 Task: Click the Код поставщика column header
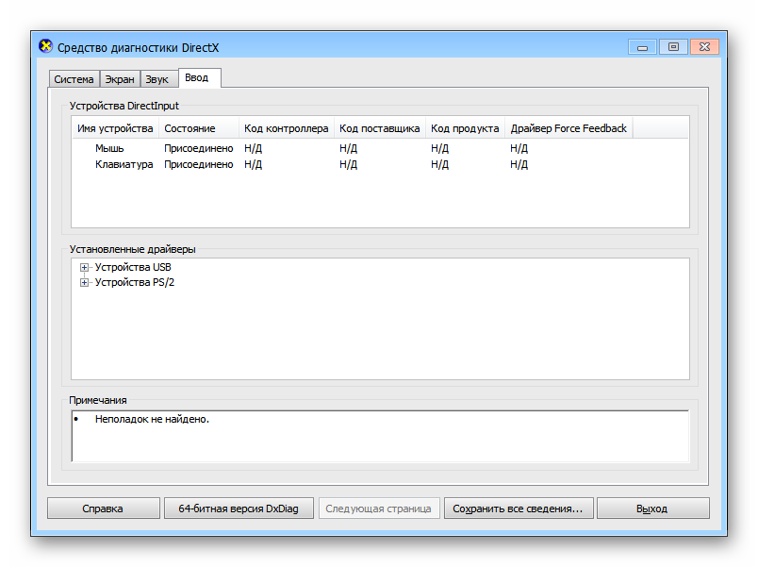[379, 128]
